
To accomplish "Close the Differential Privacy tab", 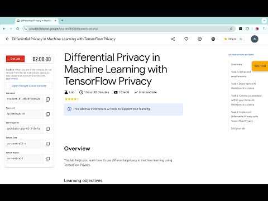I will (55, 21).
